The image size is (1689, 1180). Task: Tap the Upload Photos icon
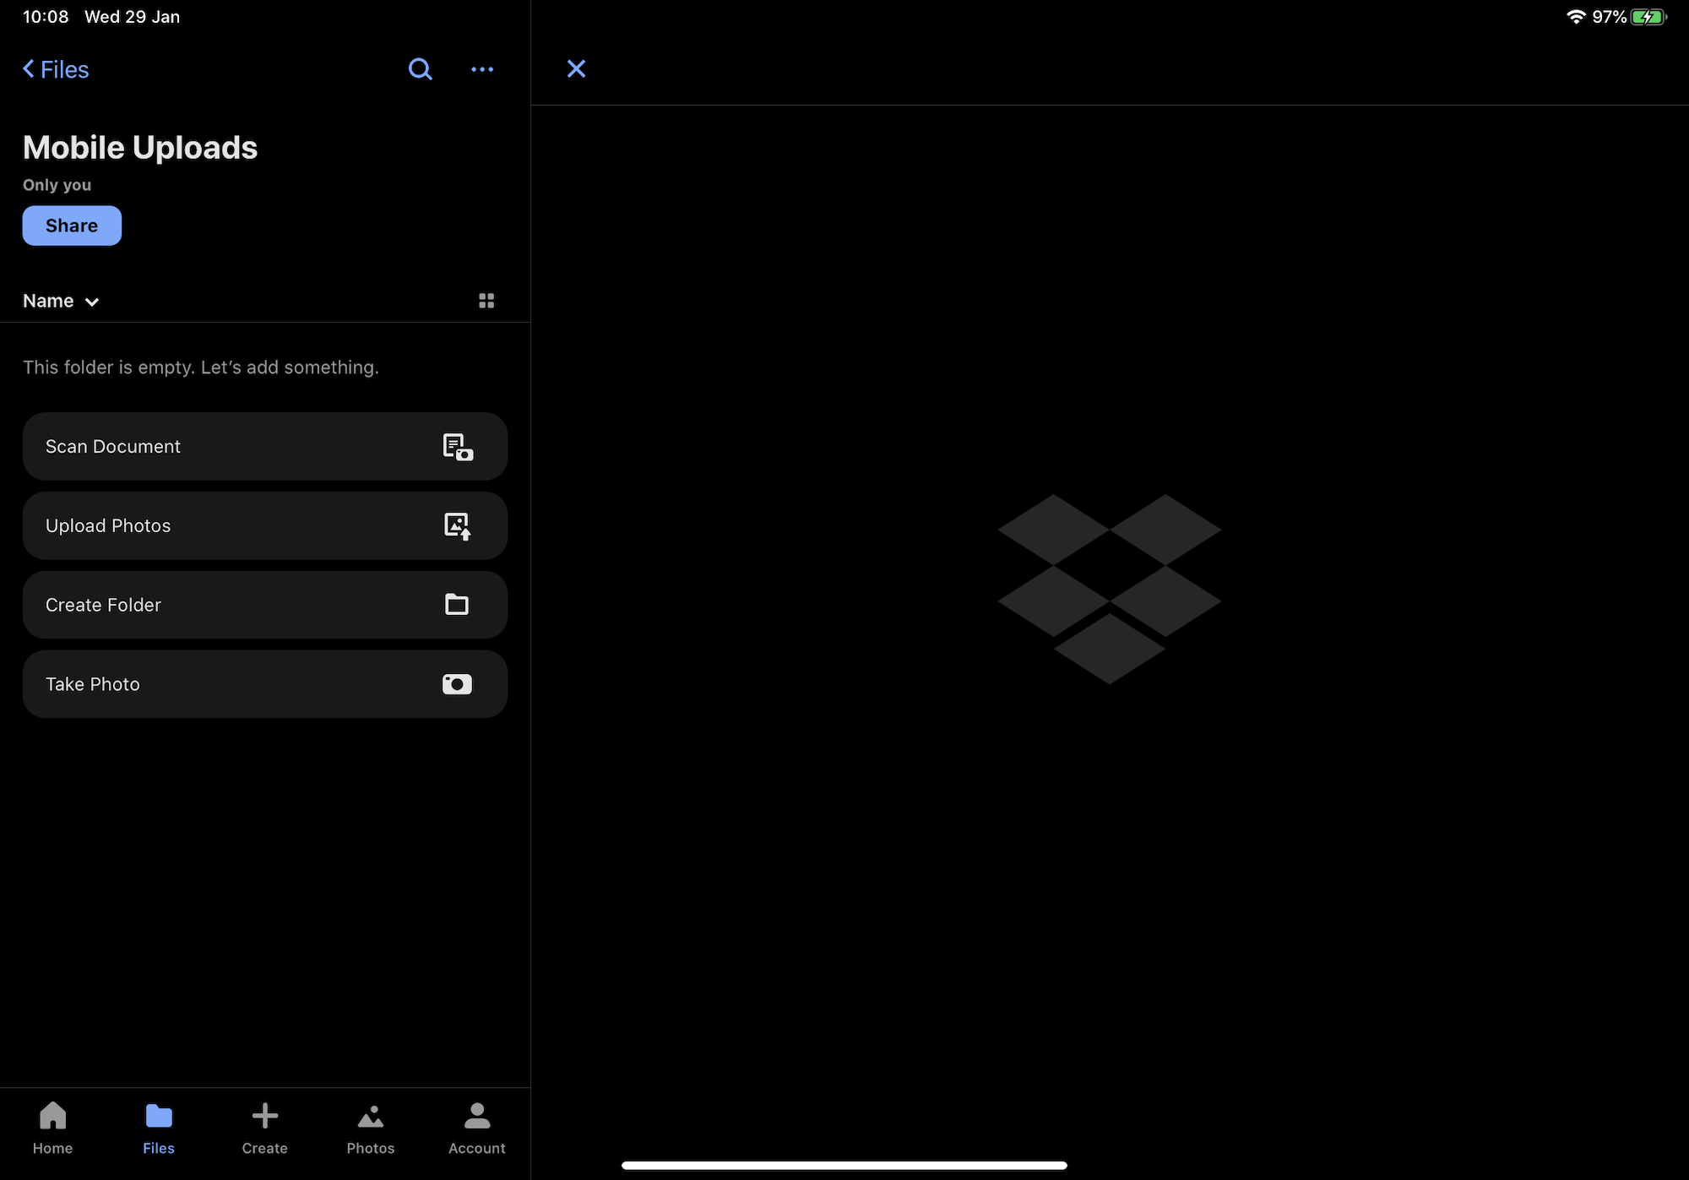(457, 525)
